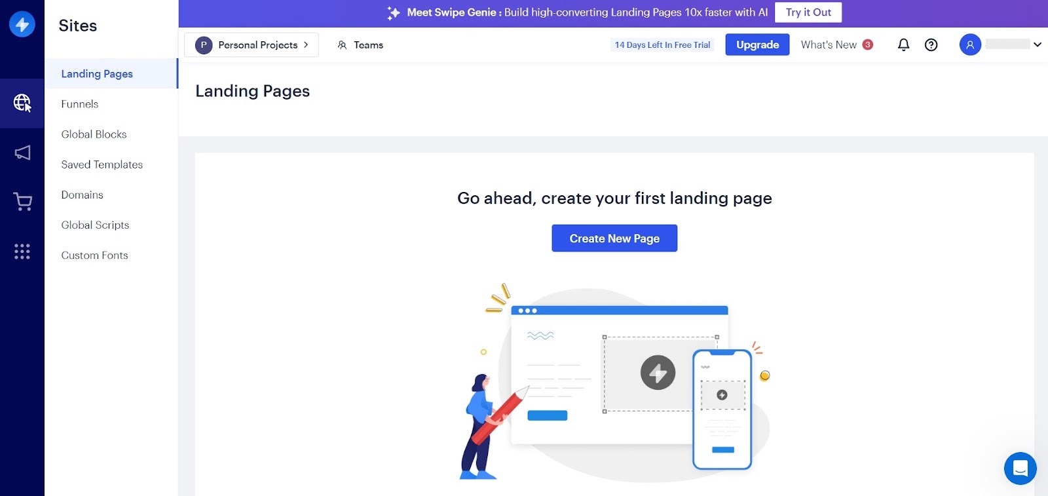Viewport: 1048px width, 496px height.
Task: Open the Teams link
Action: [368, 45]
